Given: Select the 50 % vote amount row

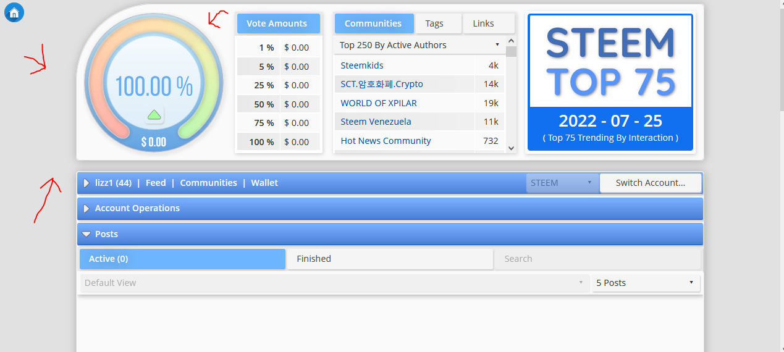Looking at the screenshot, I should (279, 104).
